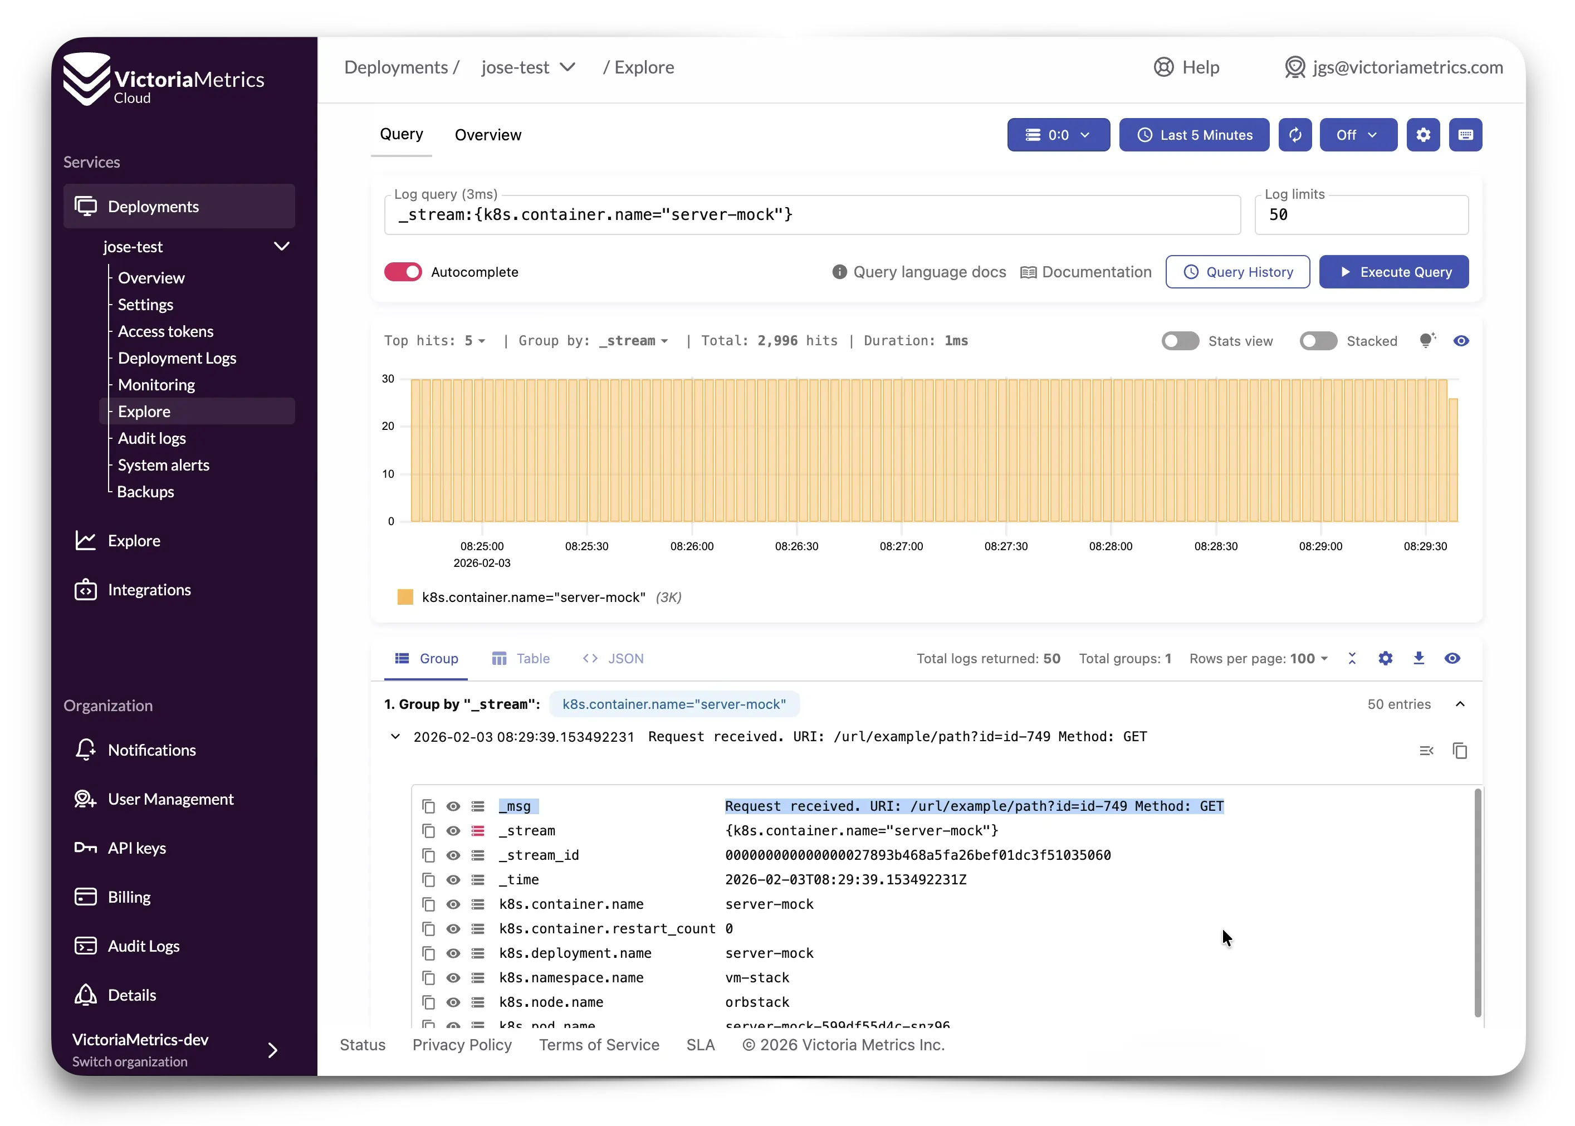The height and width of the screenshot is (1126, 1575).
Task: Click the keyboard shortcuts icon button
Action: [x=1465, y=135]
